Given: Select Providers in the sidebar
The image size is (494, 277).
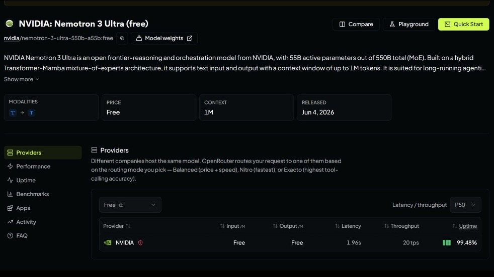Looking at the screenshot, I should tap(43, 153).
